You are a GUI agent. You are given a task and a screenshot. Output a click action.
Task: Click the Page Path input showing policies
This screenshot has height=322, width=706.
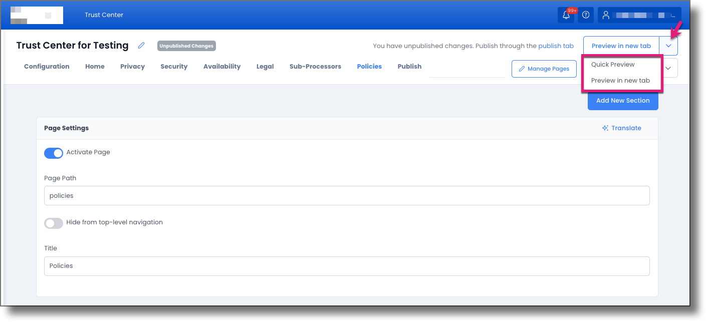pos(347,195)
